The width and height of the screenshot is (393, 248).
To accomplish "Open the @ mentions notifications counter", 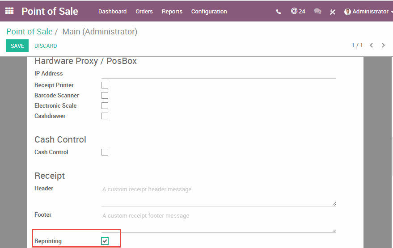I will pos(298,11).
